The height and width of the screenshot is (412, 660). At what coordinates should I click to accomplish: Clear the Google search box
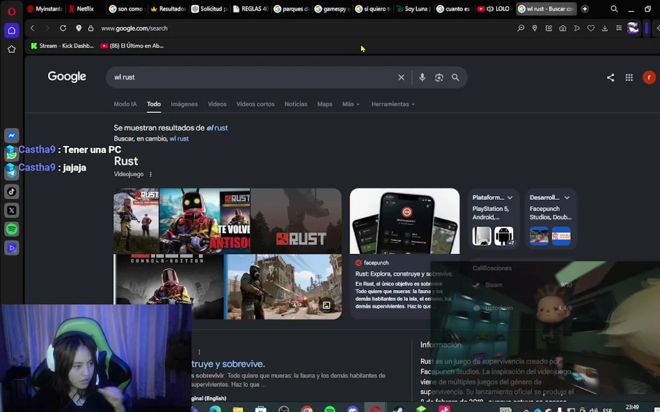point(401,77)
